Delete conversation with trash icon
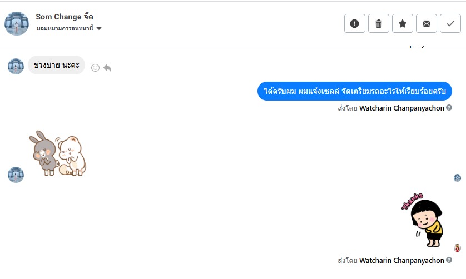466x279 pixels. [379, 23]
